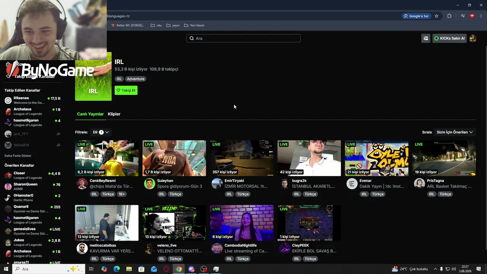Open the Yeni klasör bookmarks folder

pyautogui.click(x=194, y=25)
